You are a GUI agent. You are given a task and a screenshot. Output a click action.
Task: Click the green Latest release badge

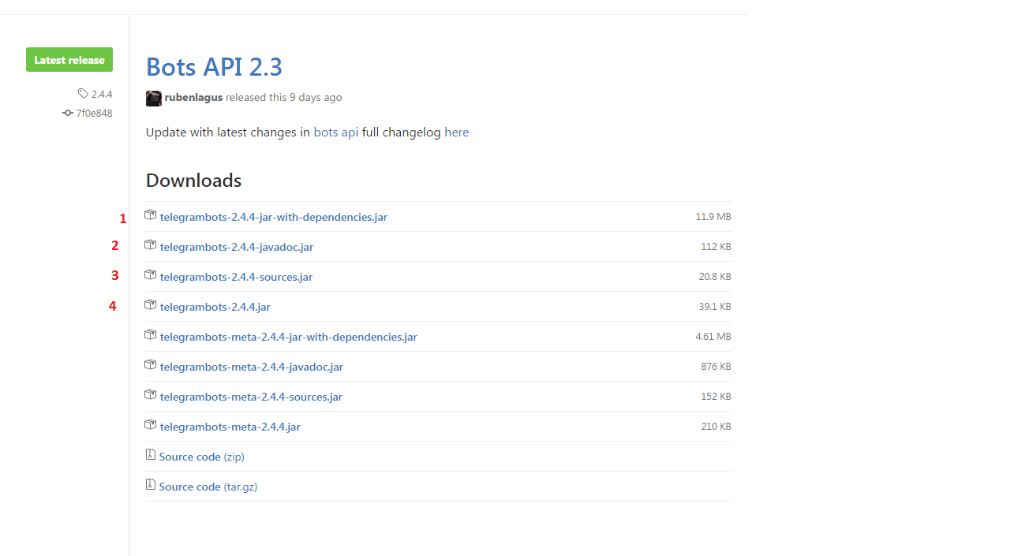[x=69, y=60]
